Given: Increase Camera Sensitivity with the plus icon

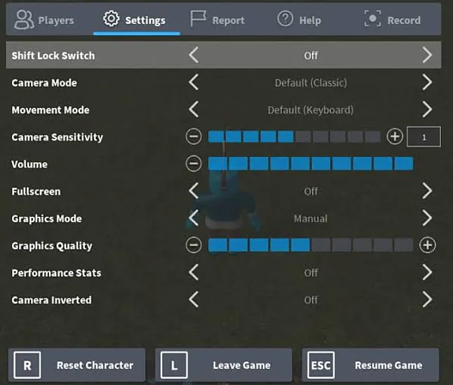Looking at the screenshot, I should click(x=395, y=137).
